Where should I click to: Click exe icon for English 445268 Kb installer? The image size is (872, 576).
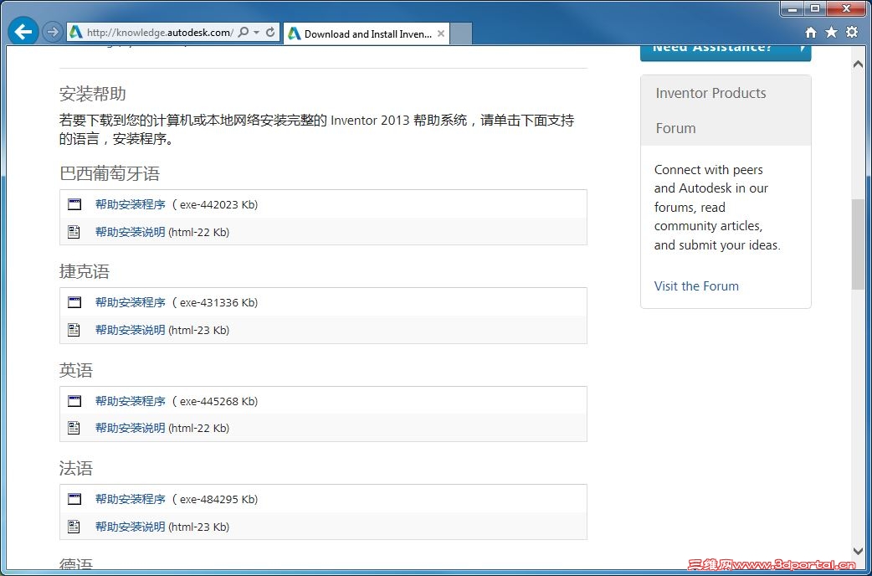pos(74,401)
